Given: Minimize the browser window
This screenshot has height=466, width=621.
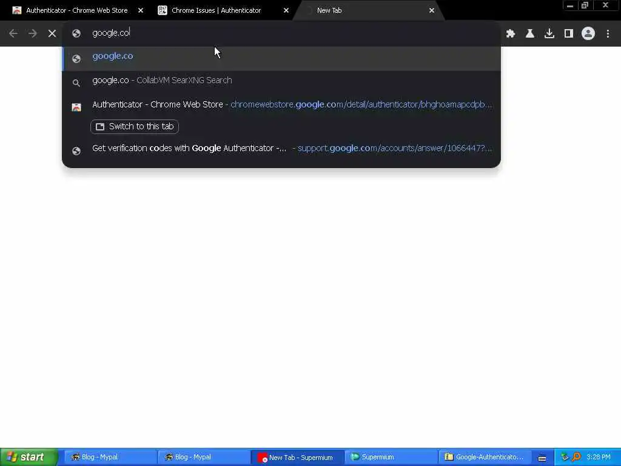Looking at the screenshot, I should tap(570, 5).
